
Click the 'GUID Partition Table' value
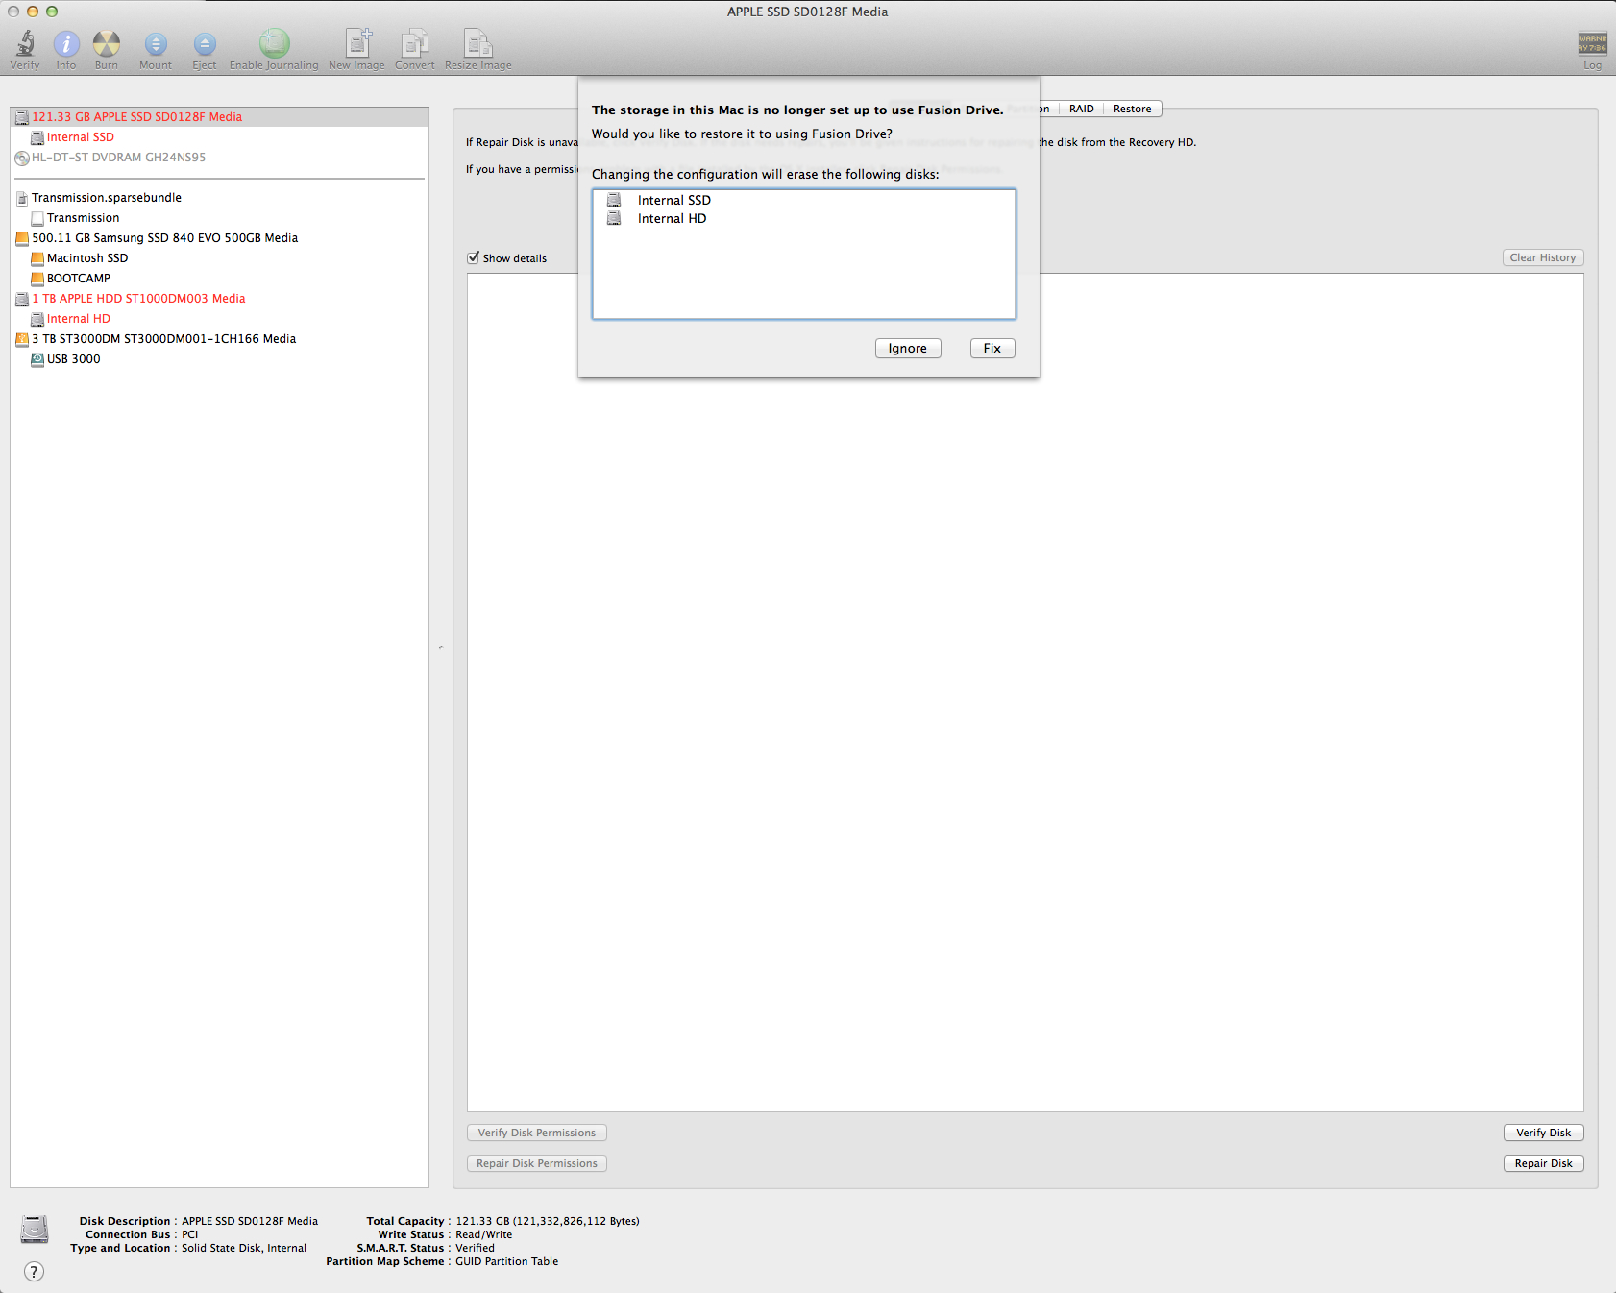tap(506, 1261)
